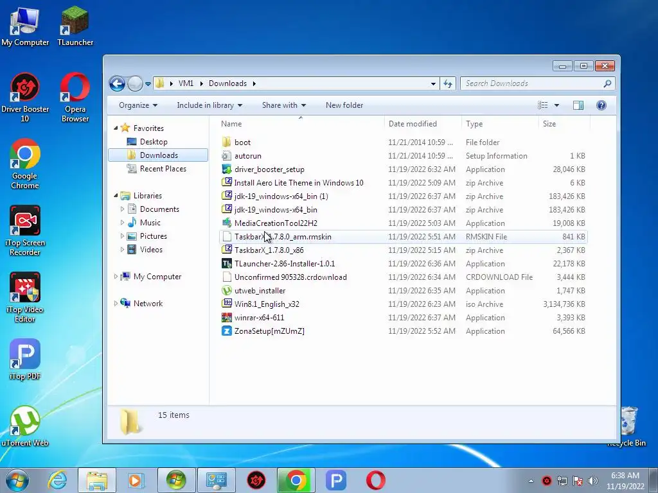Image resolution: width=658 pixels, height=493 pixels.
Task: Click the Explorer Back arrow button
Action: click(x=117, y=83)
